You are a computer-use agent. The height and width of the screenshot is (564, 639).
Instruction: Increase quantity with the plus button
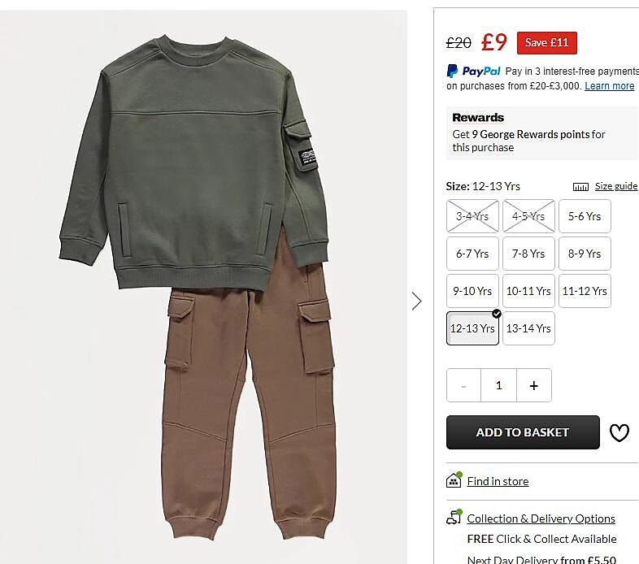[x=533, y=386]
